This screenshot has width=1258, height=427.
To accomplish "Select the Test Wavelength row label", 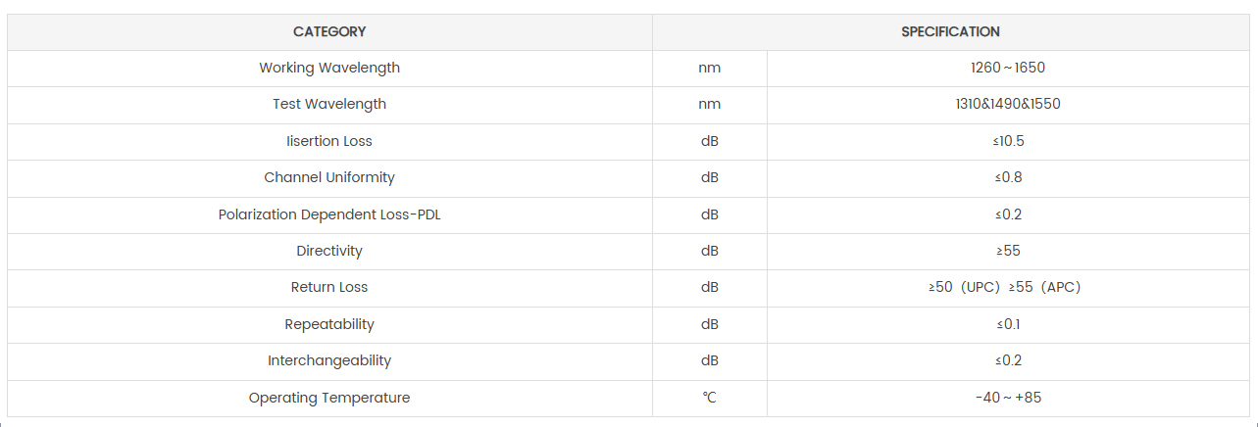I will [329, 104].
